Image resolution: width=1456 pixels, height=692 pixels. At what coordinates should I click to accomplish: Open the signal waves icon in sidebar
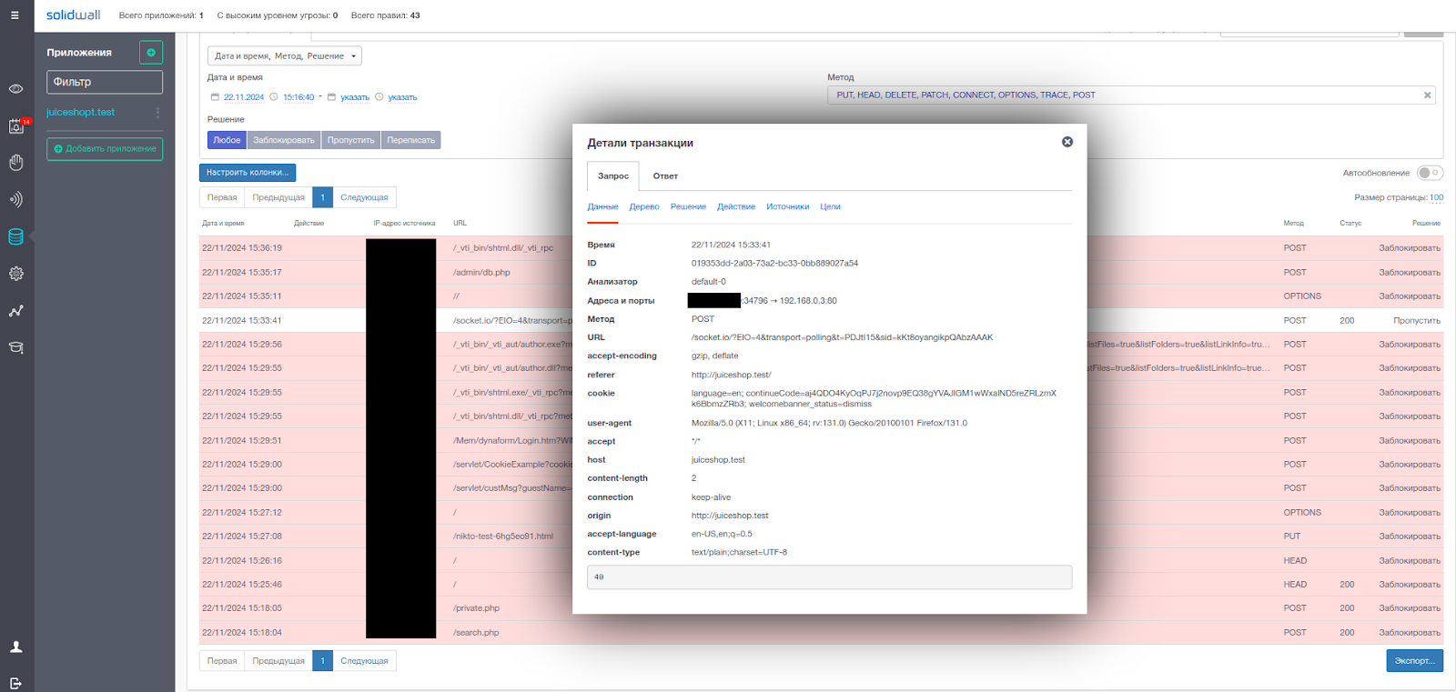pyautogui.click(x=15, y=199)
